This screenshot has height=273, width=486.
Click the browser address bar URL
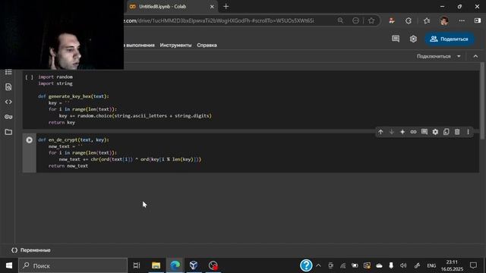(219, 20)
